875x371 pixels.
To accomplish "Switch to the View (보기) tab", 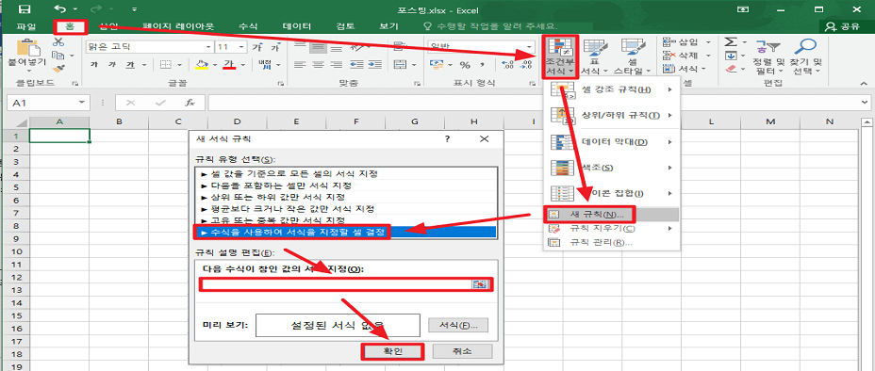I will 388,26.
